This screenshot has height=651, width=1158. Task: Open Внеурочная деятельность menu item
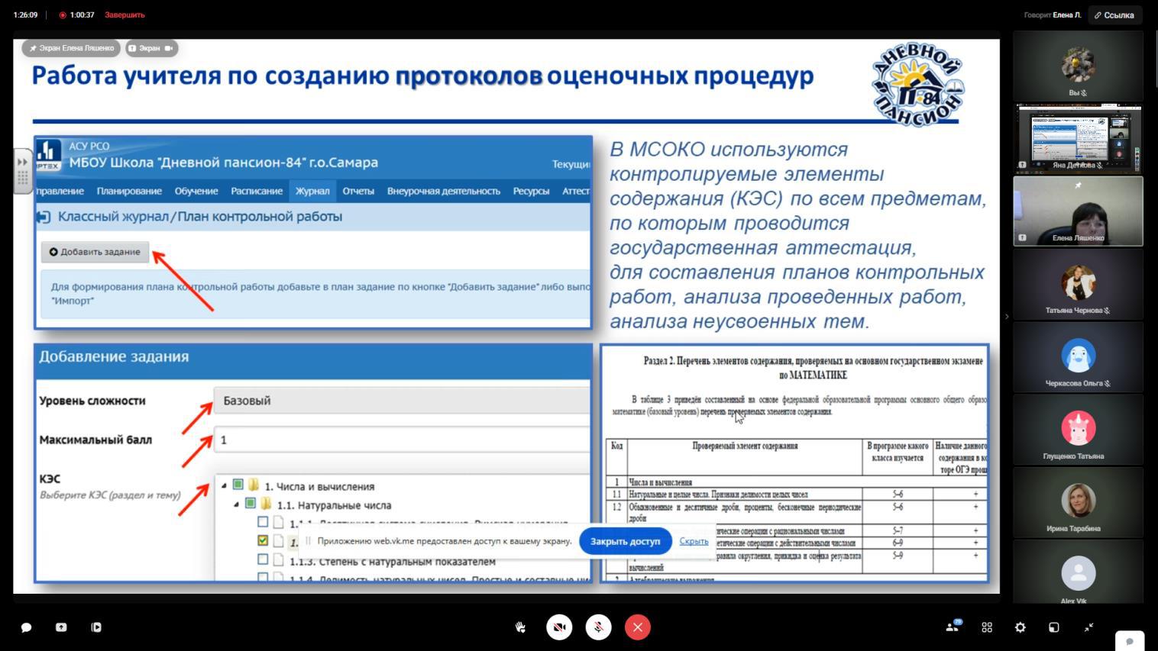tap(444, 191)
